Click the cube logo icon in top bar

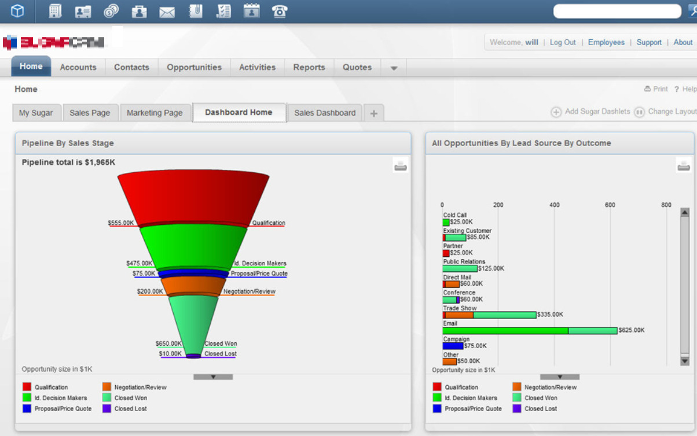pyautogui.click(x=17, y=11)
